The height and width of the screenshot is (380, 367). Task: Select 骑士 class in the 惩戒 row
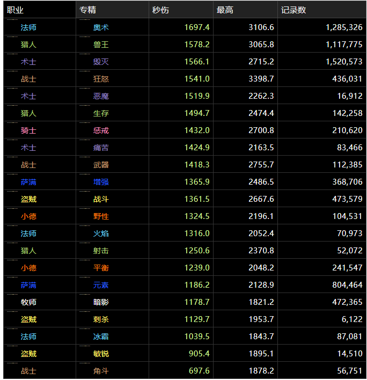click(28, 130)
